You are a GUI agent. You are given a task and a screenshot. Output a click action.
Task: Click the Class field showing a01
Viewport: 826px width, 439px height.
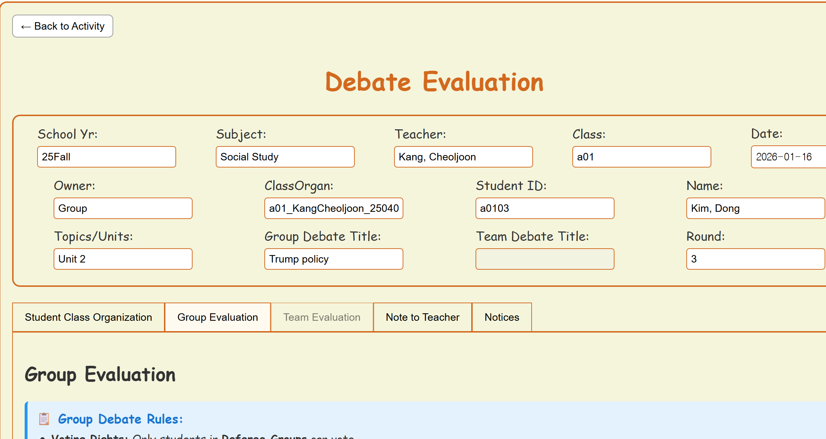pos(642,157)
